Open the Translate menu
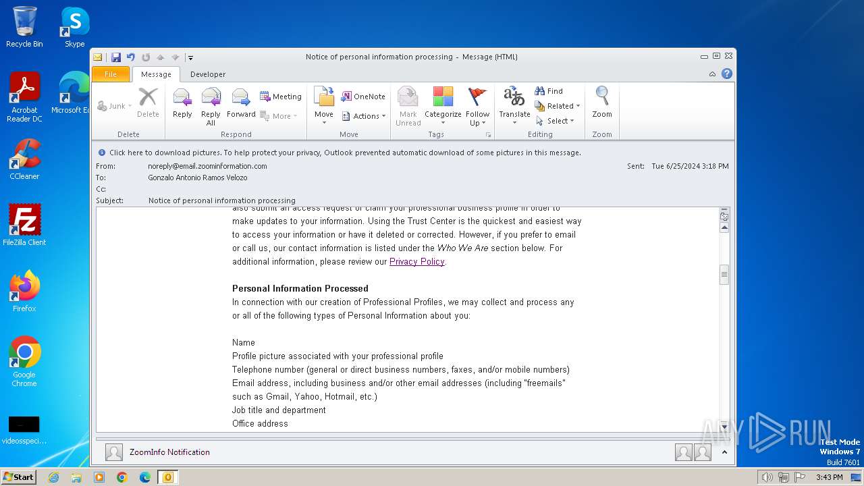This screenshot has height=486, width=864. click(514, 107)
